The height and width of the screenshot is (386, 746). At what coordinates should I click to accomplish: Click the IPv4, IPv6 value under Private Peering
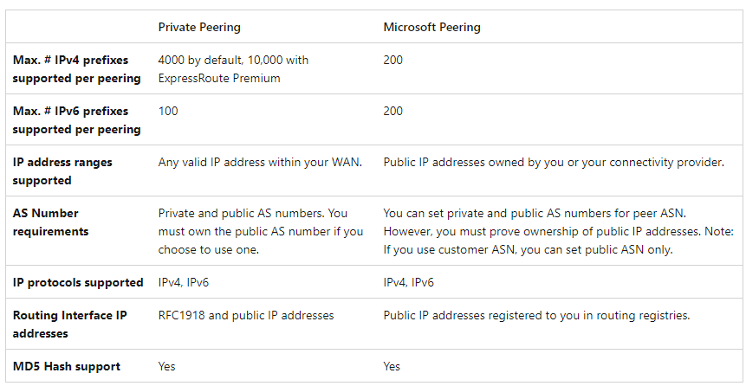tap(185, 282)
